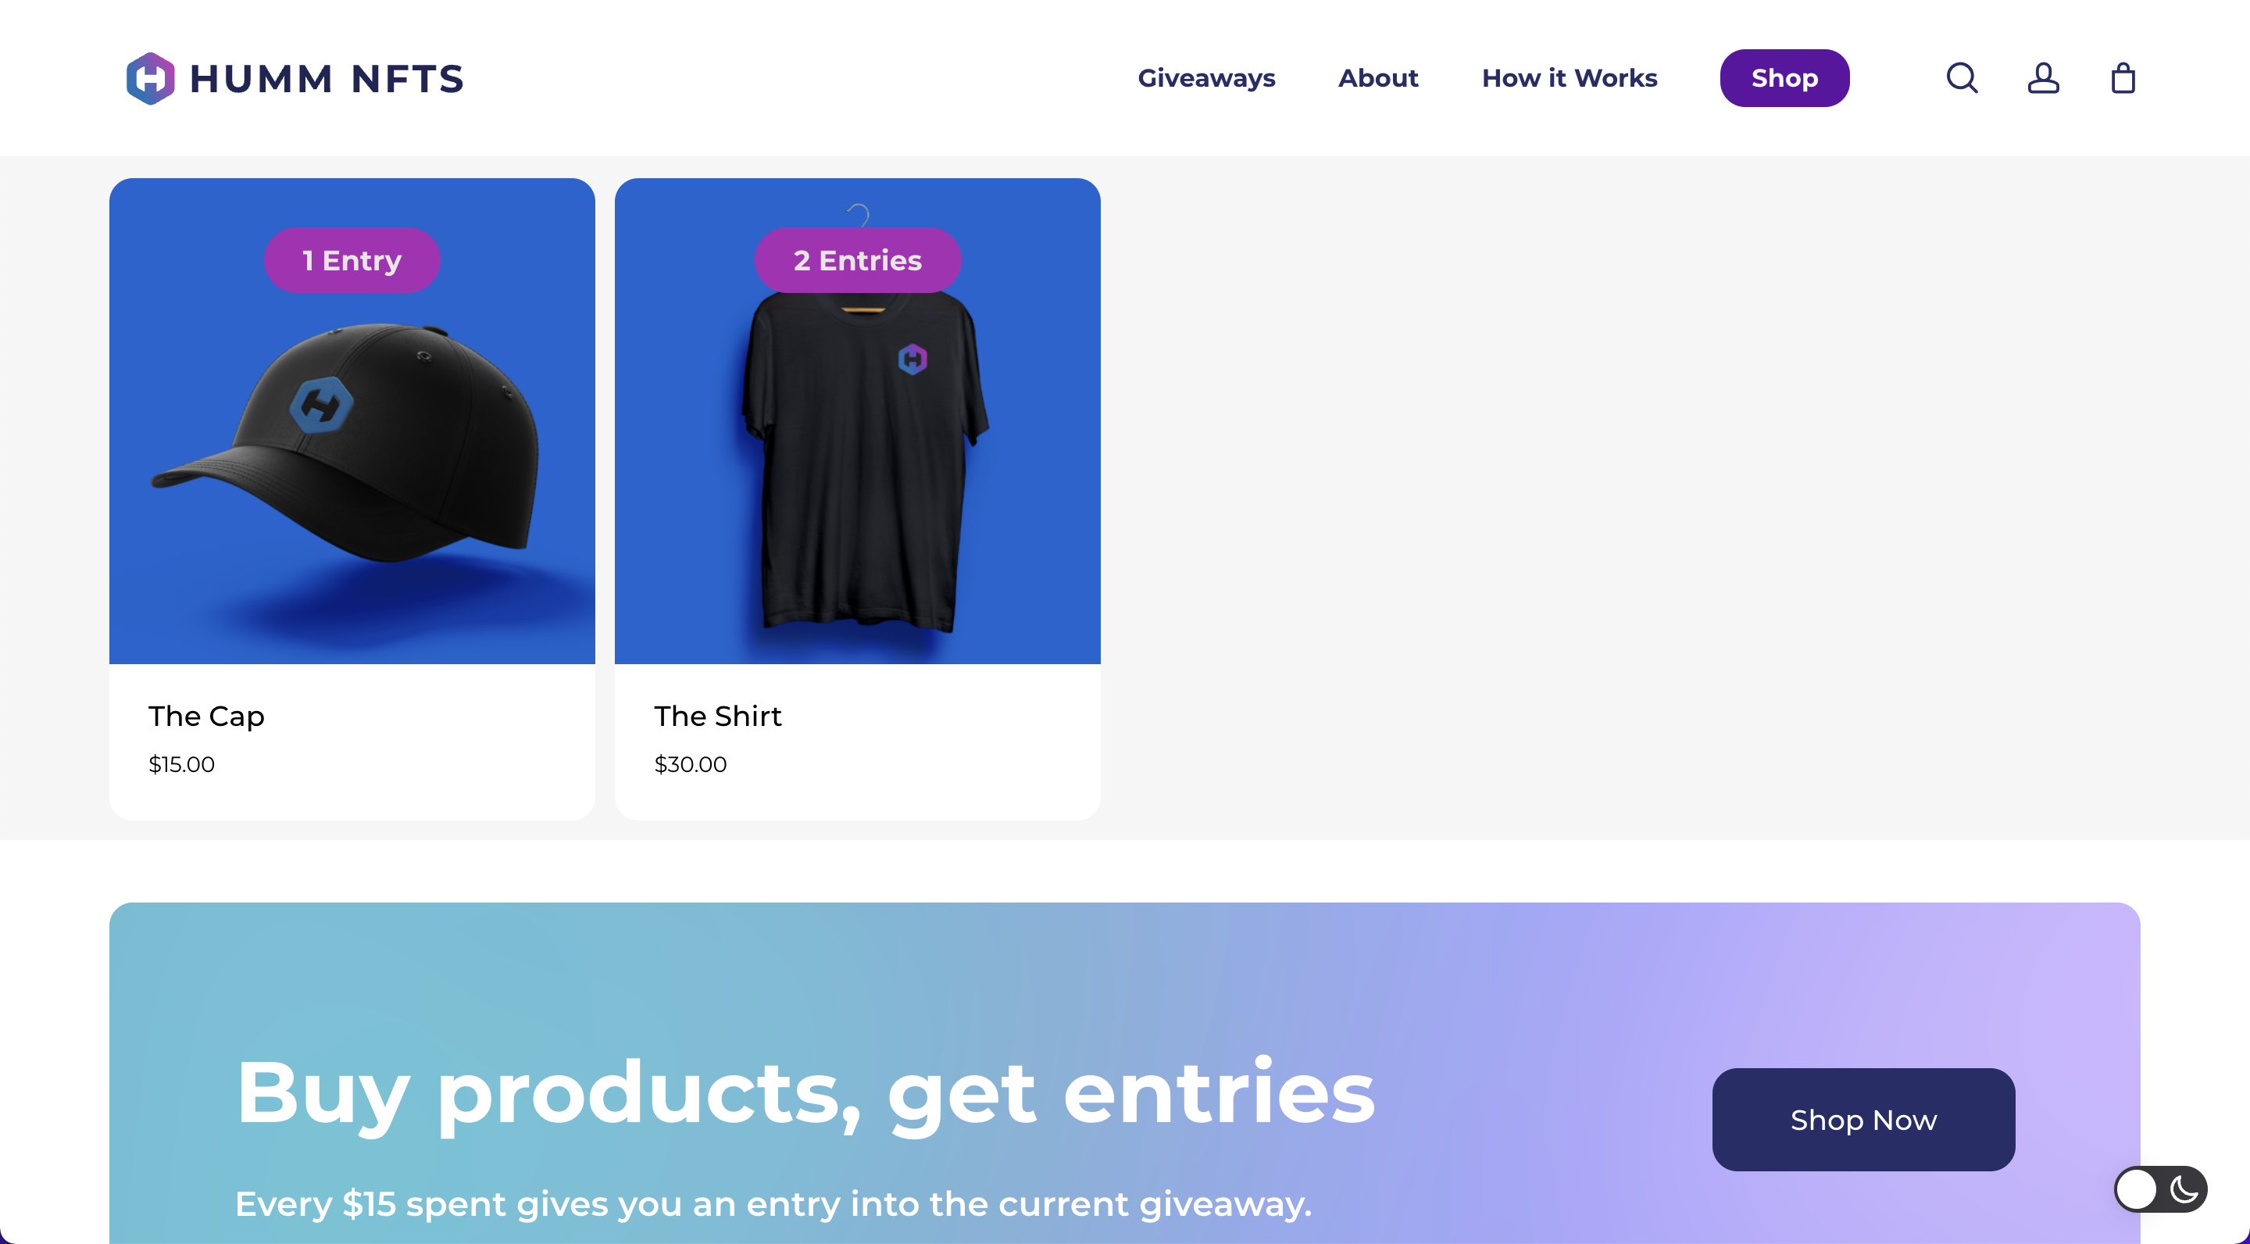Click the moon icon on theme switch
The image size is (2250, 1244).
pyautogui.click(x=2184, y=1189)
